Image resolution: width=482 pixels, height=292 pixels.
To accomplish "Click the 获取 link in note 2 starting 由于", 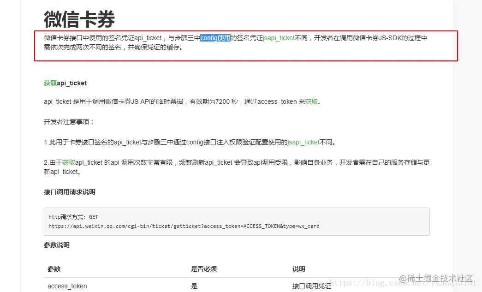I will (x=69, y=162).
